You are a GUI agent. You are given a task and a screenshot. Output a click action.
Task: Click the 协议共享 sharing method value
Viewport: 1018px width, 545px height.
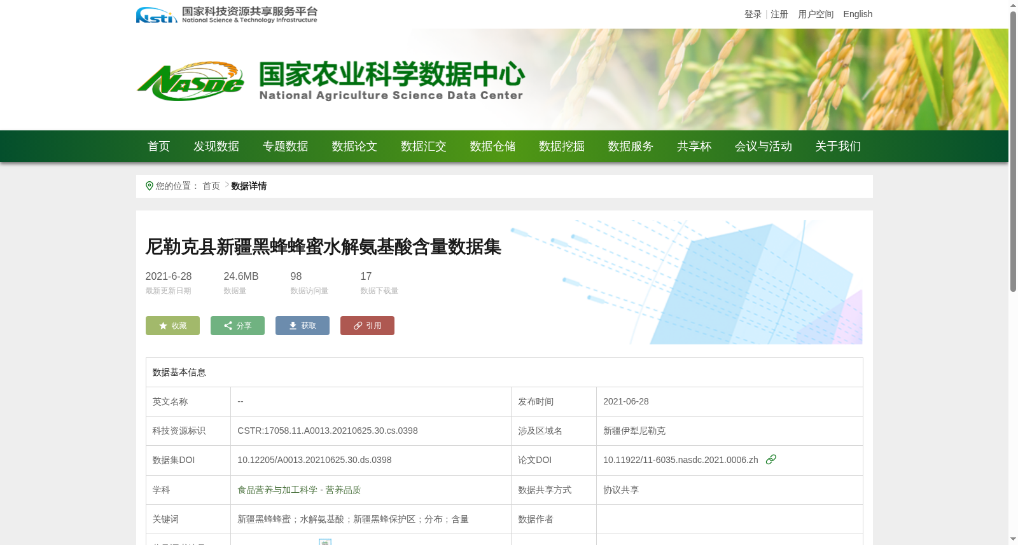point(621,490)
